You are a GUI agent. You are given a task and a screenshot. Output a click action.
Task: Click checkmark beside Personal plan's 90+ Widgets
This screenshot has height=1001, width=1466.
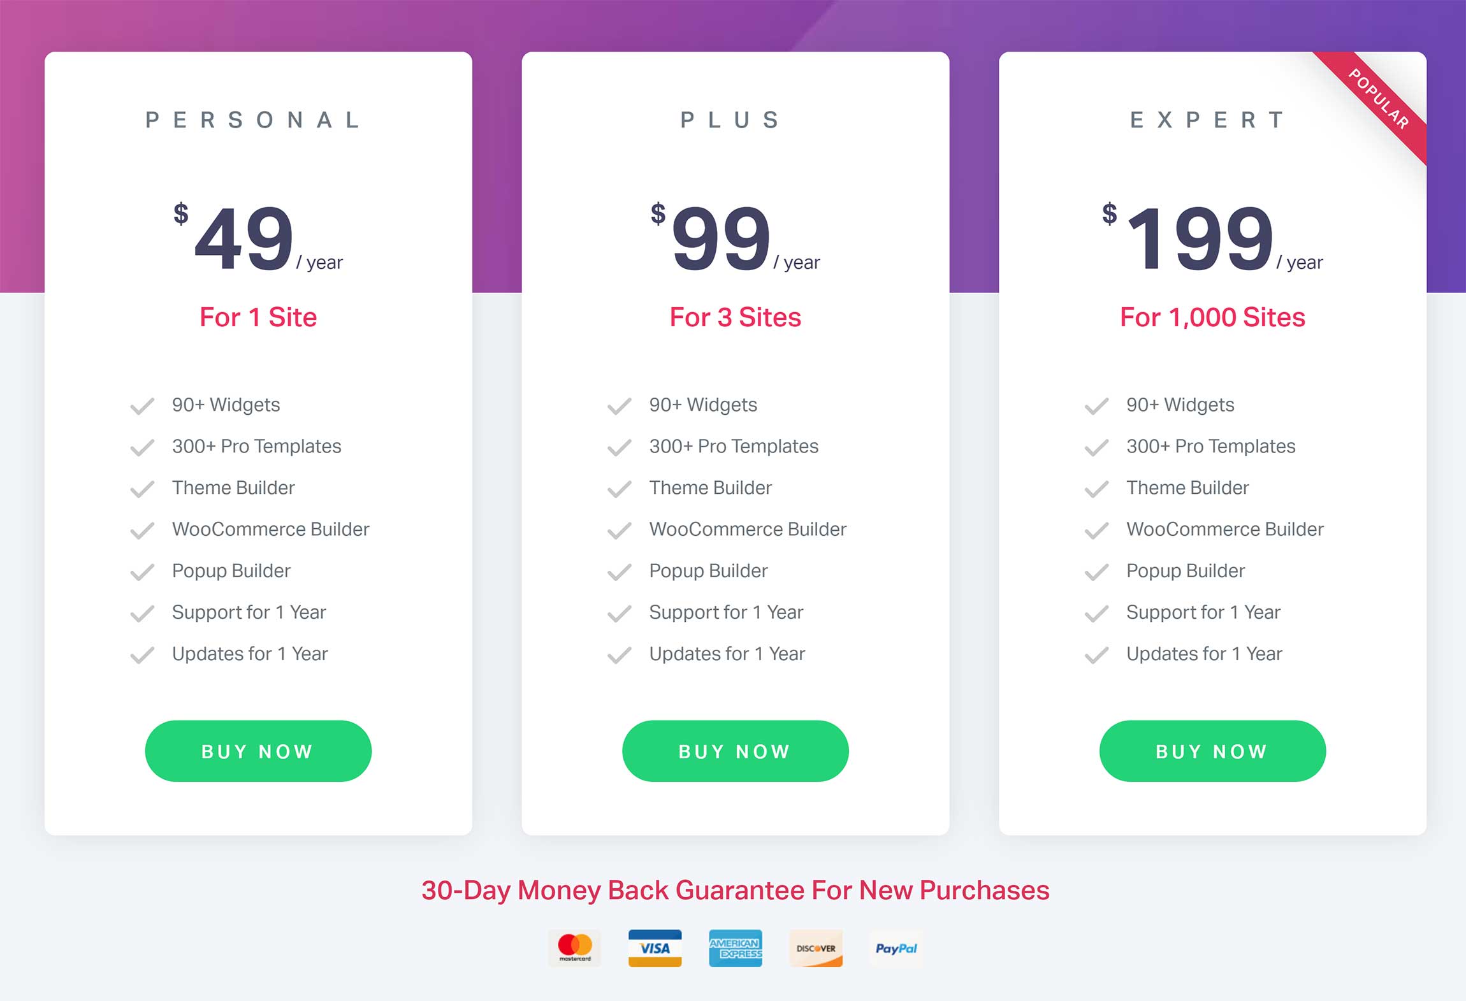pos(142,406)
